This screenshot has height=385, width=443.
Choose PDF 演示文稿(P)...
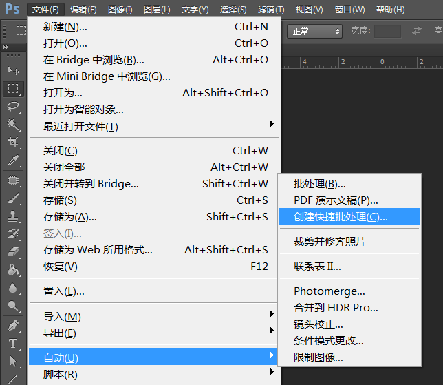coord(349,200)
